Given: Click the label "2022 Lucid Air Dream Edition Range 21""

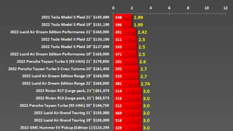Looking at the screenshot, I should coord(57,84).
